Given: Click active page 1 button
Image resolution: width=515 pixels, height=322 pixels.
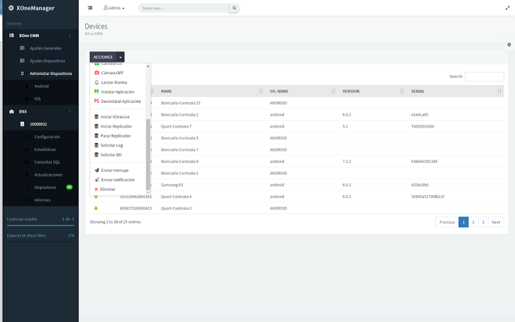Looking at the screenshot, I should pos(464,222).
